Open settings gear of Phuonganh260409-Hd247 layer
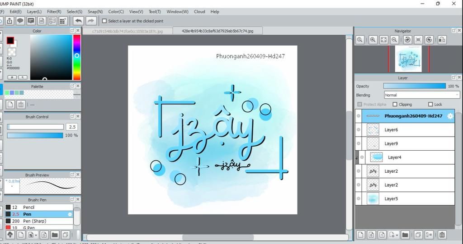 coord(450,116)
